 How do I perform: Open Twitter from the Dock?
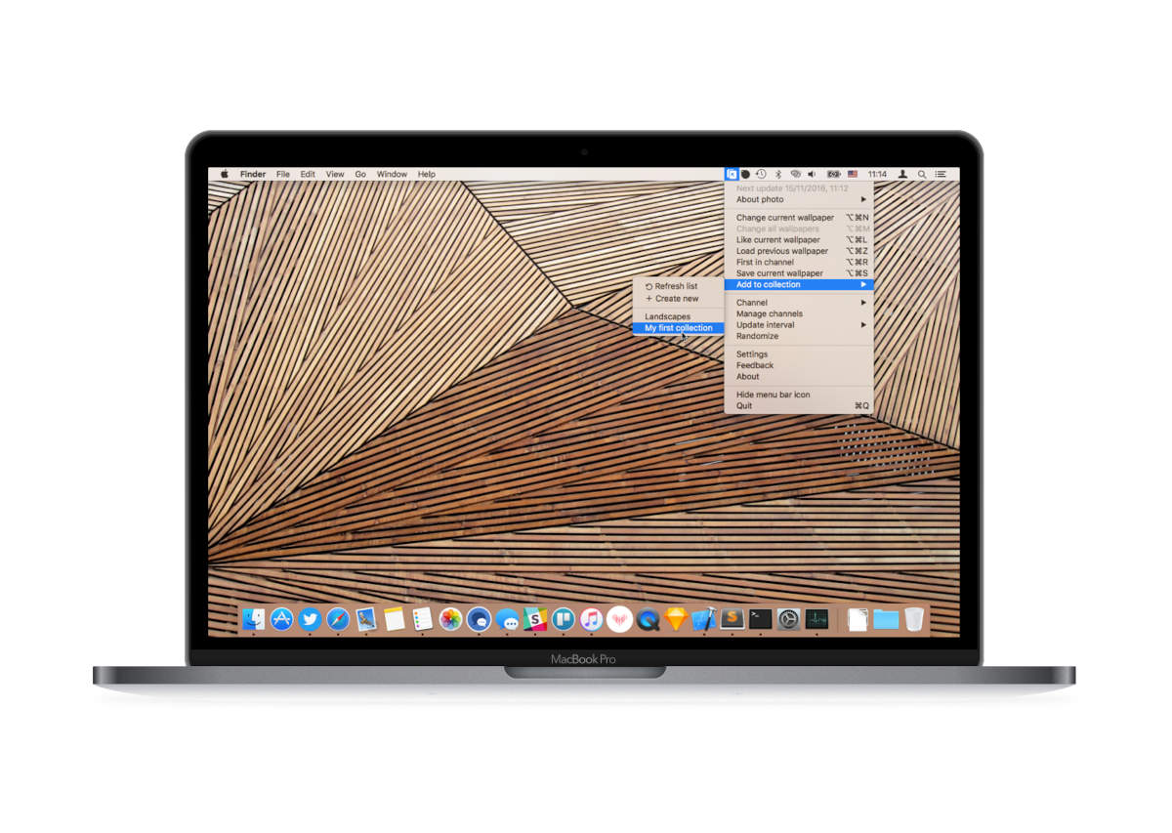tap(310, 619)
